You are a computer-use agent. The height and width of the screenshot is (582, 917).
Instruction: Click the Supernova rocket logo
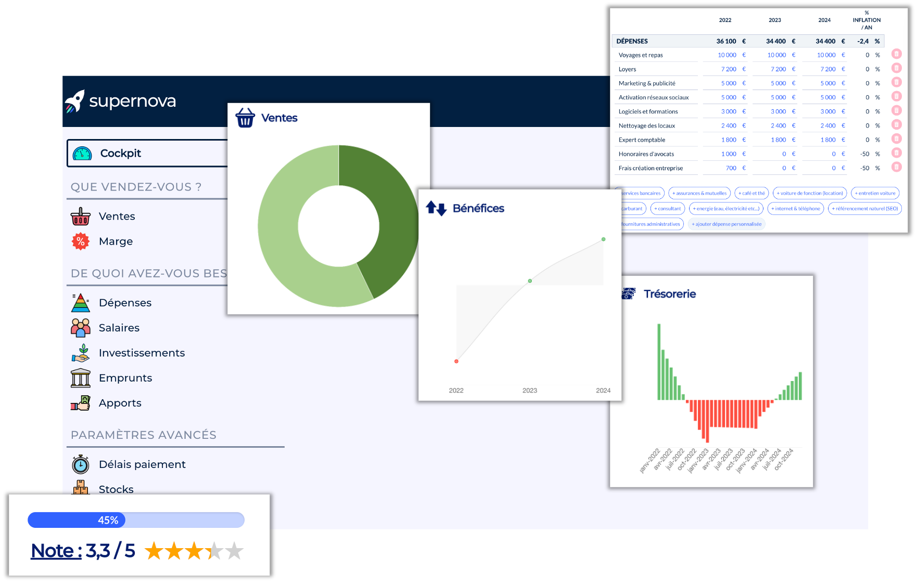pos(75,101)
